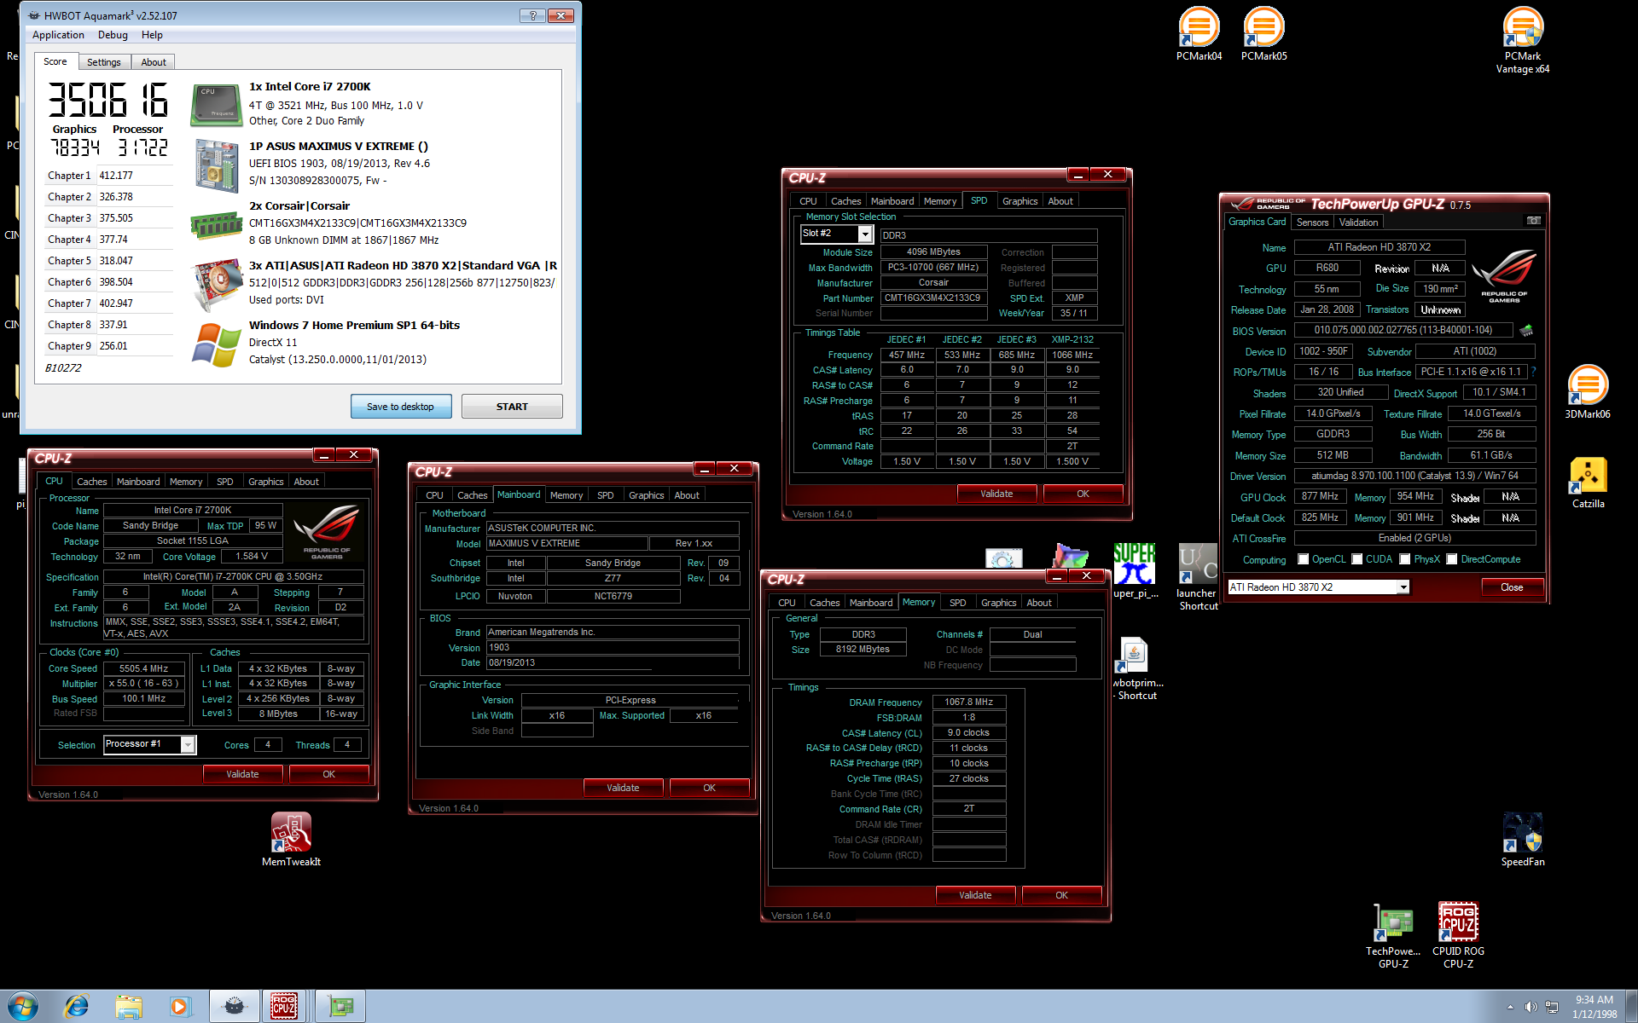Click the Close button in GPU-Z
This screenshot has width=1638, height=1023.
1512,587
